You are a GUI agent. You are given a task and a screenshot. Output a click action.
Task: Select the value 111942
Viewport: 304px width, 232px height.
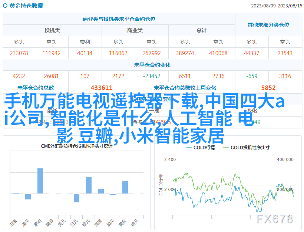click(52, 53)
